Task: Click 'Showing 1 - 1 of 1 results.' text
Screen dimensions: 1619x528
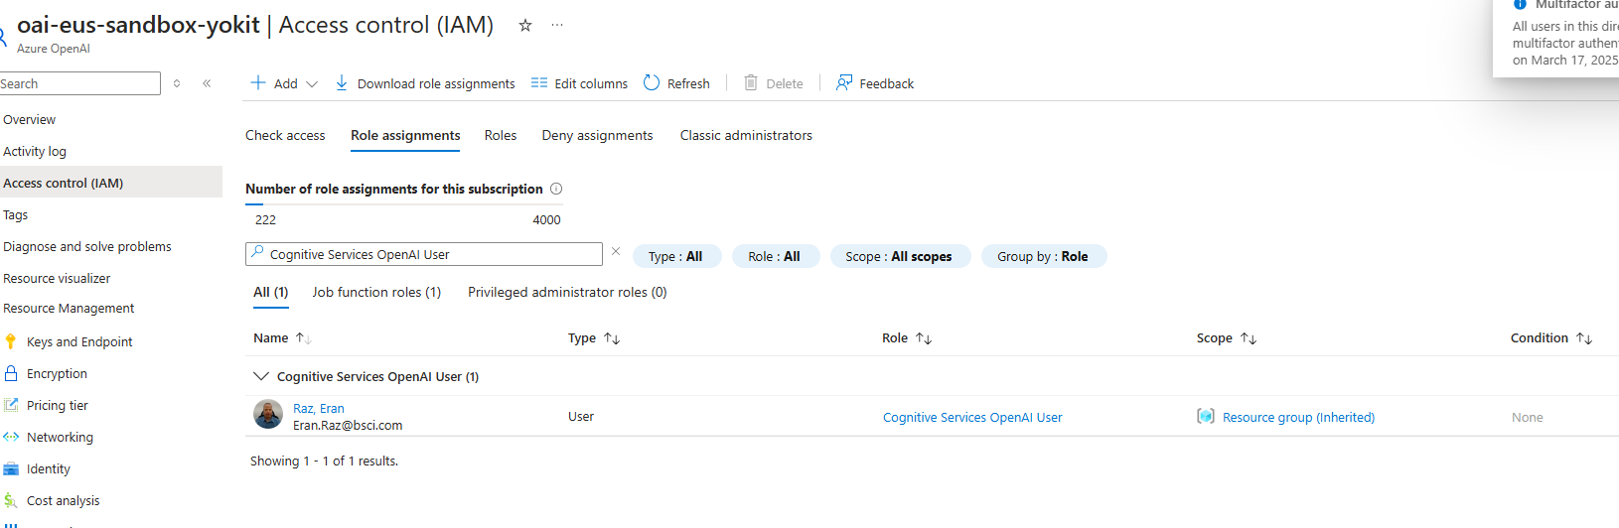Action: (324, 461)
